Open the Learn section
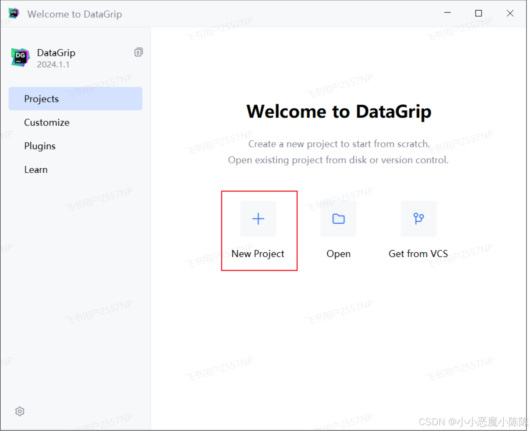Image resolution: width=530 pixels, height=431 pixels. tap(36, 169)
